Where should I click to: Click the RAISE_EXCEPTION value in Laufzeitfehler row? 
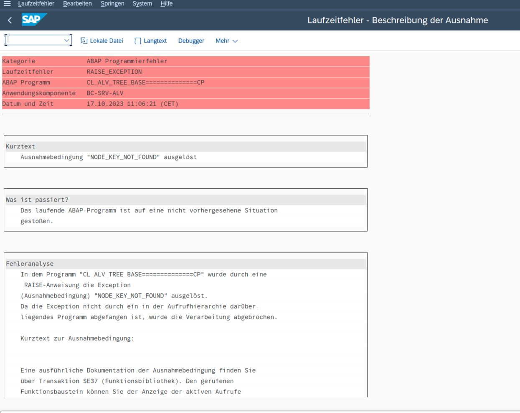pos(114,72)
